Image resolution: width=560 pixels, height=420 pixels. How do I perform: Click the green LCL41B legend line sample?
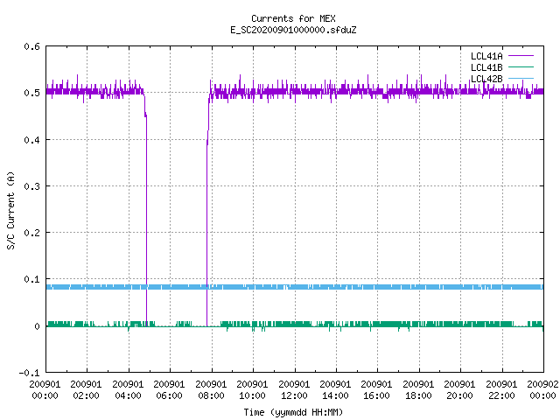click(521, 66)
